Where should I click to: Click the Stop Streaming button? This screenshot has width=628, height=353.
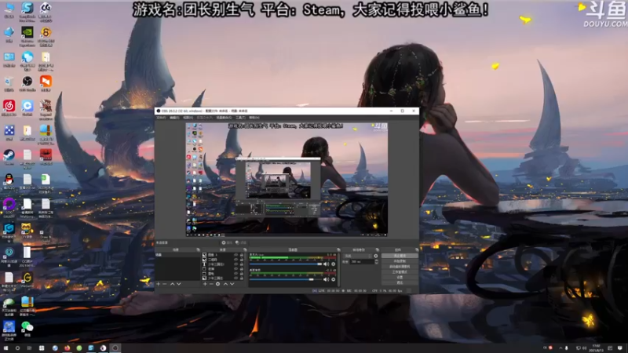tap(400, 256)
